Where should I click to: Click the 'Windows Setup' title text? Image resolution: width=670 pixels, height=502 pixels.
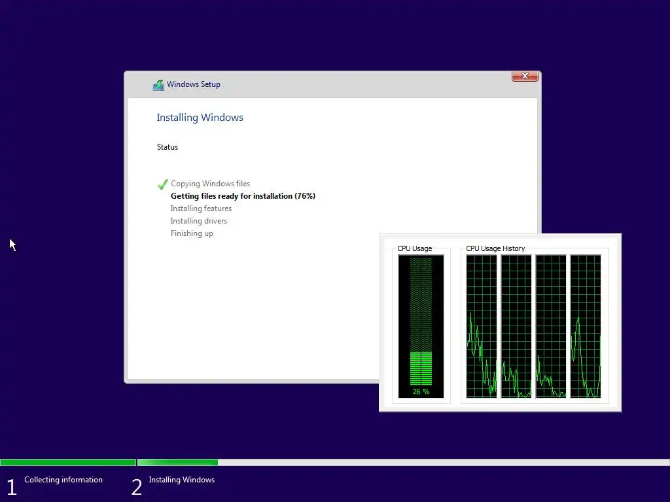coord(194,84)
